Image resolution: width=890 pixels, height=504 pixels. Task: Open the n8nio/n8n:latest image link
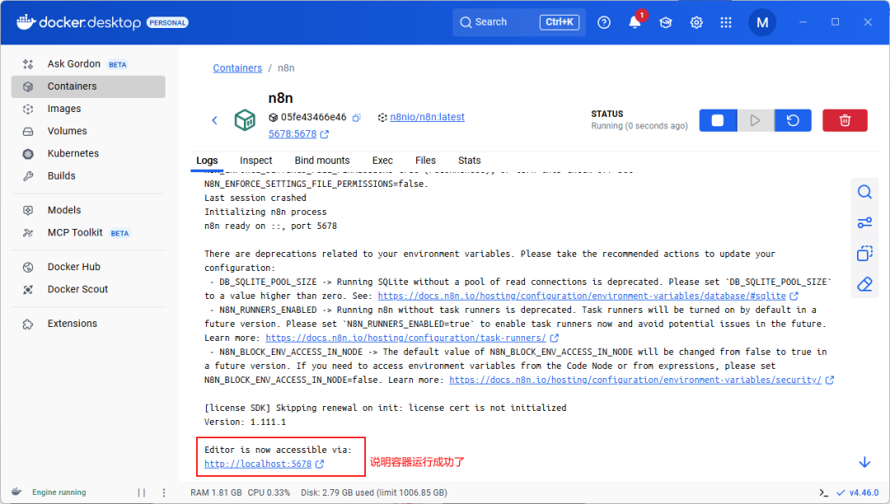[x=427, y=117]
